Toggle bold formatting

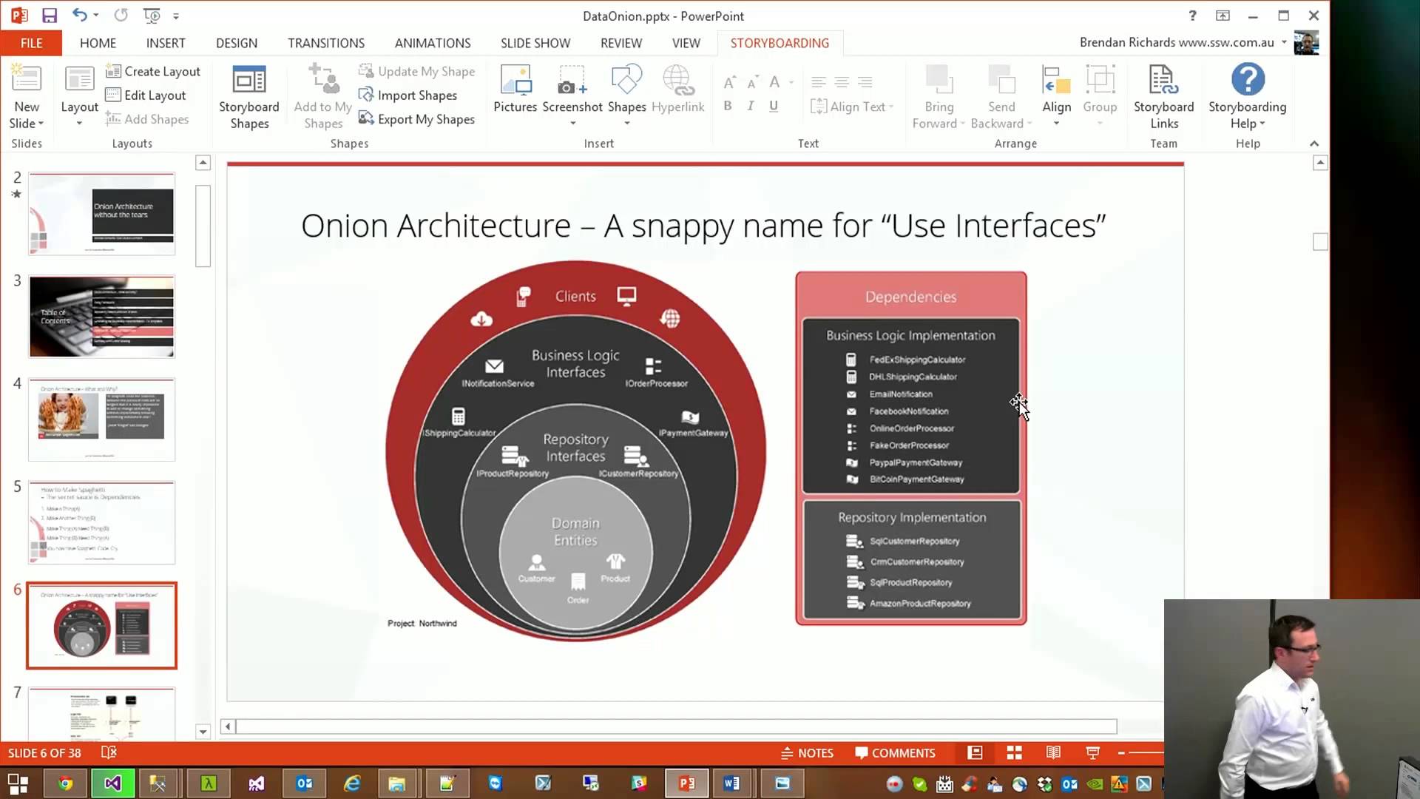(x=728, y=106)
